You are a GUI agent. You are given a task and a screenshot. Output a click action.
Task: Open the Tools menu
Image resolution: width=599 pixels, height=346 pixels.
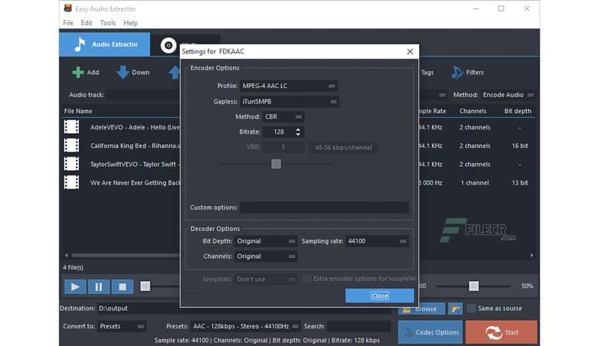click(107, 23)
